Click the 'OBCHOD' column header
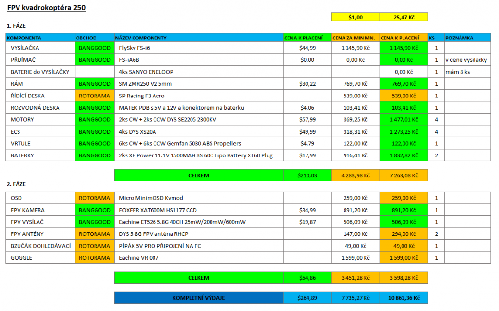Image resolution: width=499 pixels, height=311 pixels. pos(86,38)
